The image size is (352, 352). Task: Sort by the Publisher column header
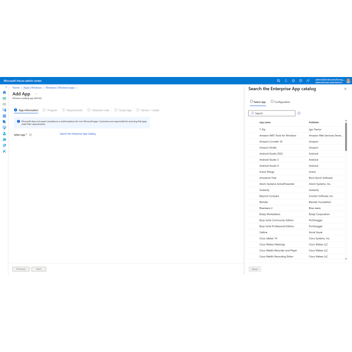click(x=314, y=123)
